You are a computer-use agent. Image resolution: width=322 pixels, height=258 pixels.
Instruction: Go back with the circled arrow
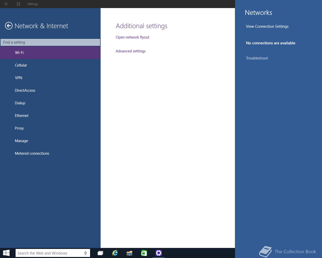point(9,26)
